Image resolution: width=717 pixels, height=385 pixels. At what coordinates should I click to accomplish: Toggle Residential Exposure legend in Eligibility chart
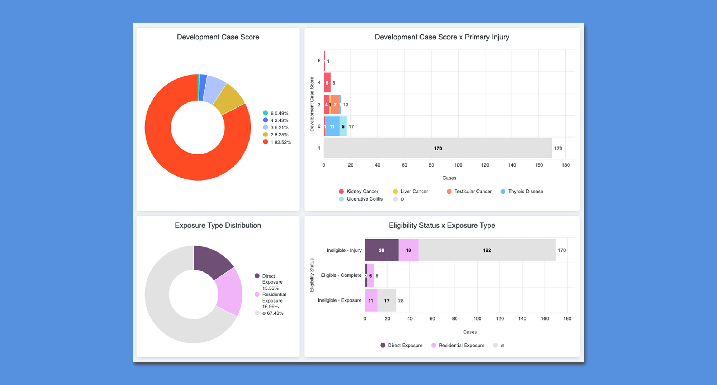pyautogui.click(x=458, y=346)
